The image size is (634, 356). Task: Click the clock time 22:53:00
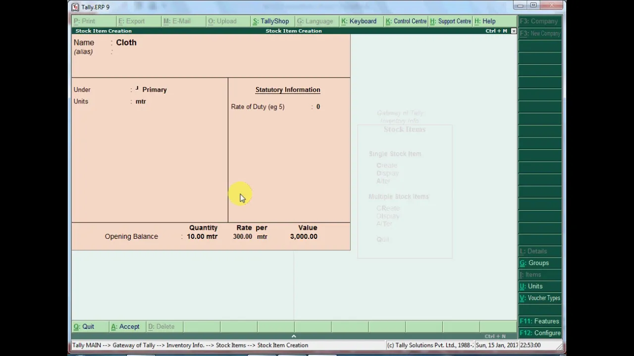pos(530,345)
